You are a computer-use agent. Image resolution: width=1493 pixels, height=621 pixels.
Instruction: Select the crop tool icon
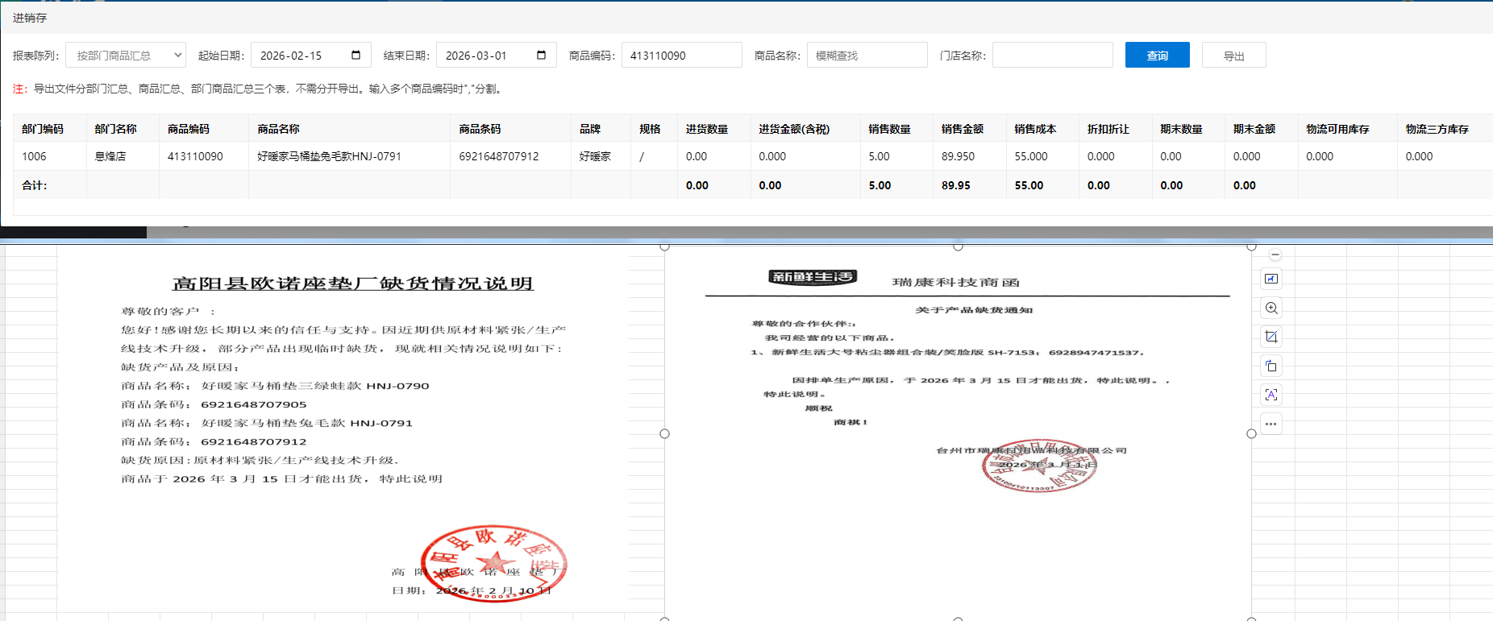pos(1271,337)
